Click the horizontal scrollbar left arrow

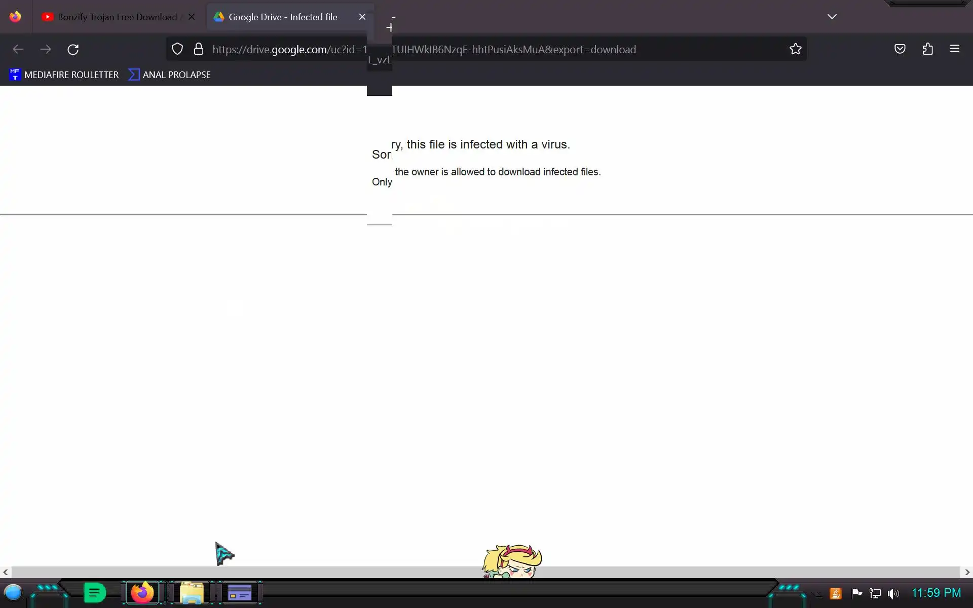5,572
